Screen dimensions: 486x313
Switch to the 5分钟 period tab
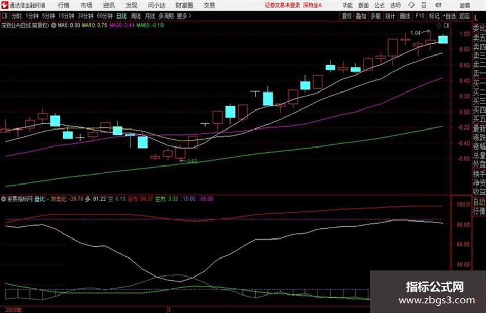click(48, 16)
